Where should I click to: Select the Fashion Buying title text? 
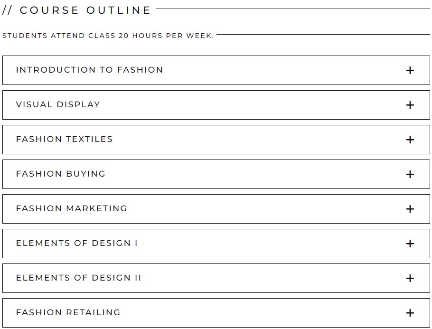click(61, 174)
